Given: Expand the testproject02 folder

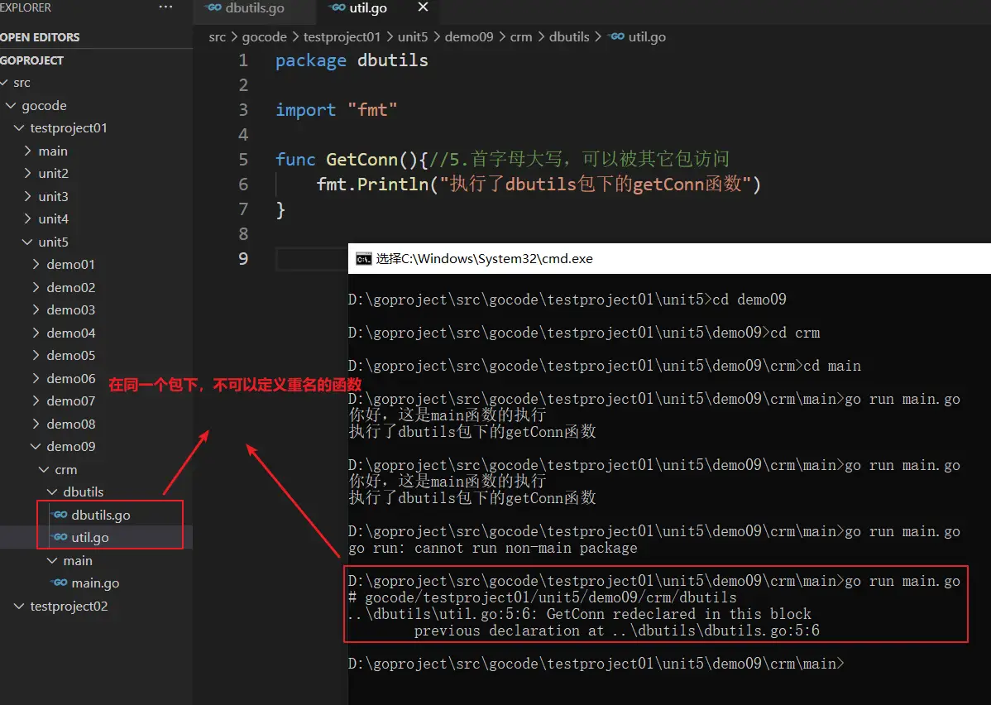Looking at the screenshot, I should pos(69,606).
